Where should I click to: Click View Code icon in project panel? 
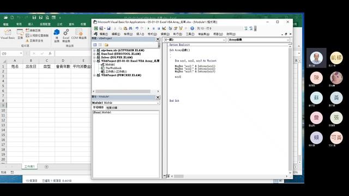(95, 45)
